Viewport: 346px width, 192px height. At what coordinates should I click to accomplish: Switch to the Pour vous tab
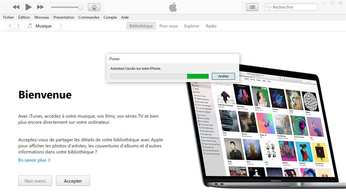point(168,26)
